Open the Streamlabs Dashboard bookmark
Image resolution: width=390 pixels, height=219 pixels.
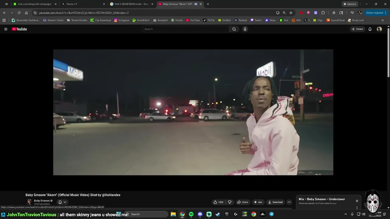click(26, 20)
